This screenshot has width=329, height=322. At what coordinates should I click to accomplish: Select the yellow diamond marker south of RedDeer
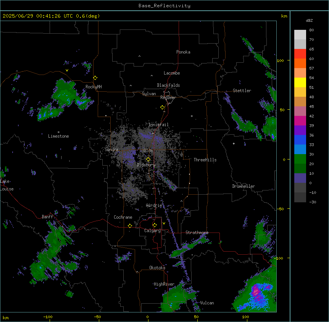pyautogui.click(x=163, y=107)
